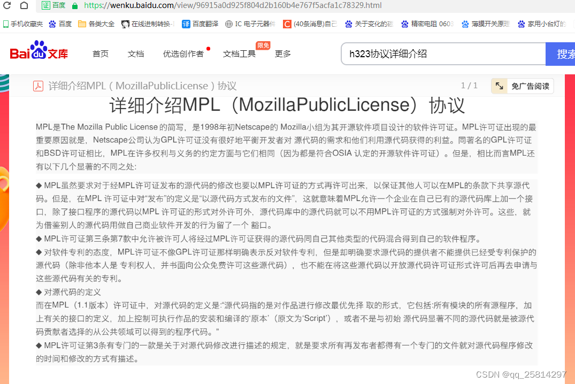Image resolution: width=575 pixels, height=384 pixels.
Task: Open the 文档工具 menu
Action: (x=239, y=53)
